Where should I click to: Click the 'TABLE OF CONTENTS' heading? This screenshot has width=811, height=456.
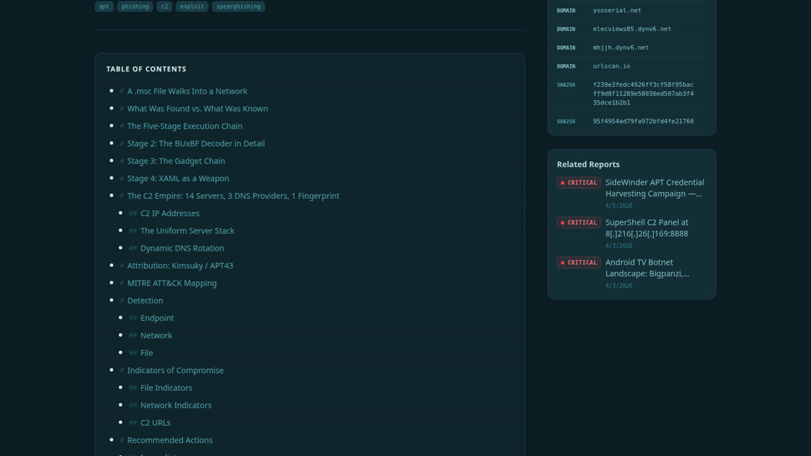pyautogui.click(x=146, y=69)
